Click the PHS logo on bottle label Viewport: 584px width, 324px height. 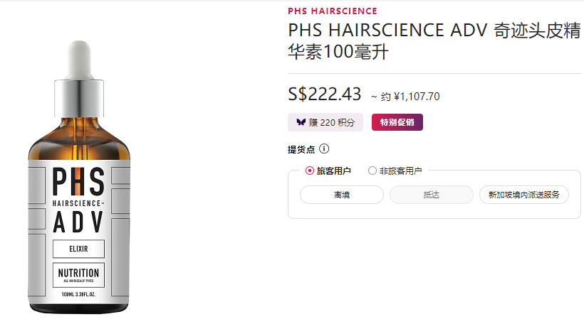78,182
